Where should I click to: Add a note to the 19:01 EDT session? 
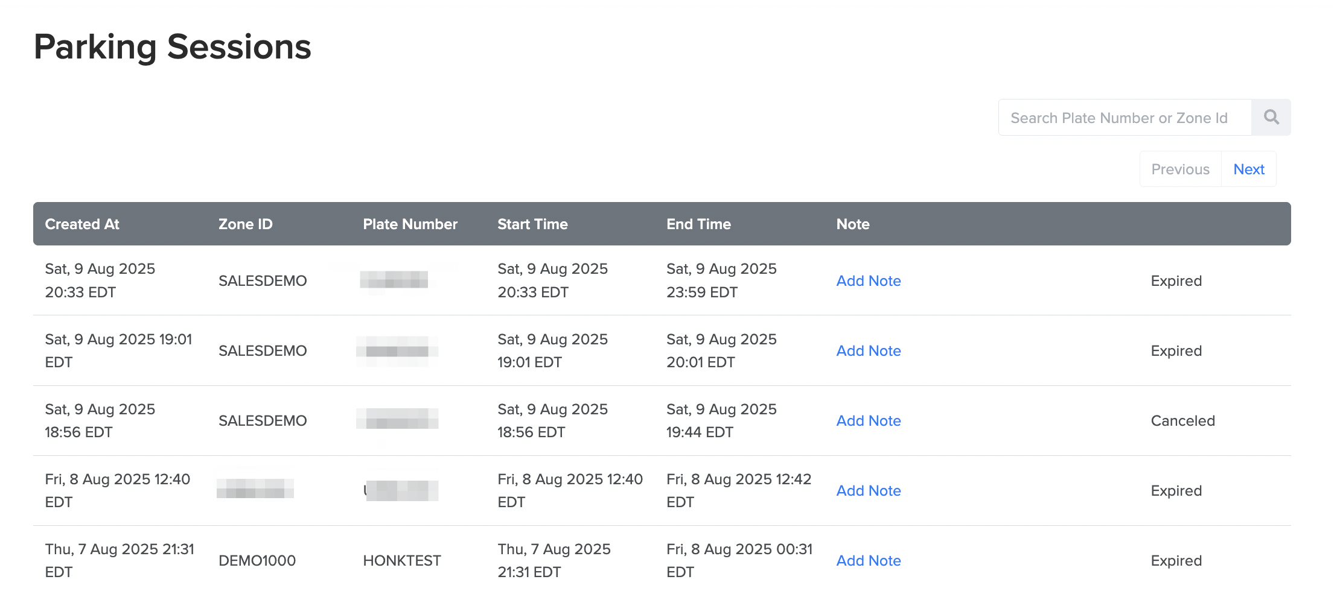tap(868, 351)
